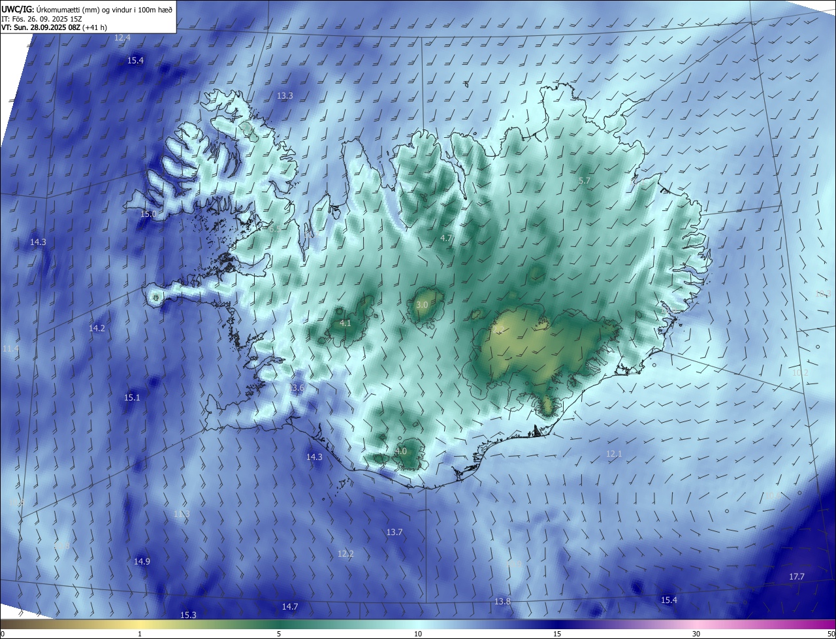This screenshot has height=639, width=836.
Task: Click the color bar tick label 10
Action: pyautogui.click(x=418, y=634)
